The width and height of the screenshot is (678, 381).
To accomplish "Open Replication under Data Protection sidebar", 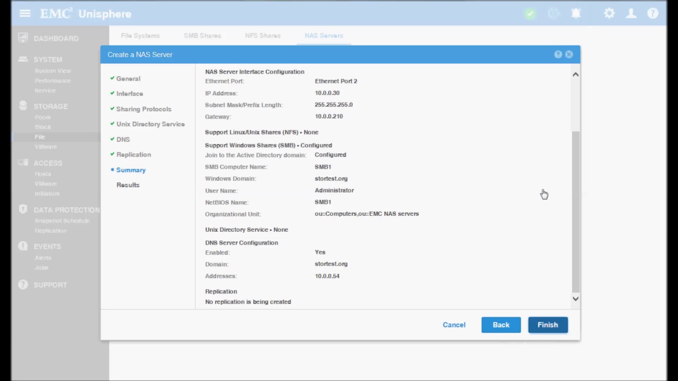I will pos(51,231).
